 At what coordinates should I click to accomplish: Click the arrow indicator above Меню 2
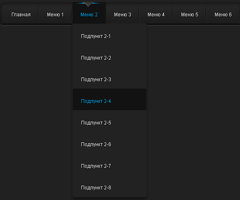coord(88,4)
